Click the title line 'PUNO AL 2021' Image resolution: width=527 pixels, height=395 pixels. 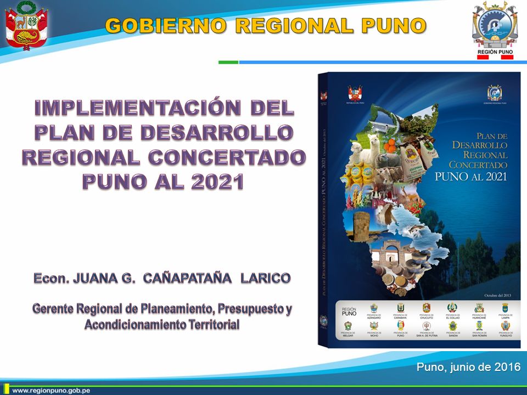pyautogui.click(x=163, y=182)
